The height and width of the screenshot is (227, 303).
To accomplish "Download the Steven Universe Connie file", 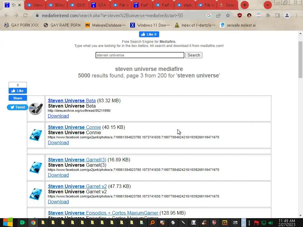I will tap(58, 142).
